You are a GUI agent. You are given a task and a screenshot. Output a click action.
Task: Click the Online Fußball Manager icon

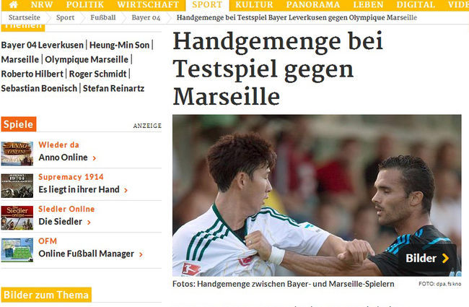17,250
